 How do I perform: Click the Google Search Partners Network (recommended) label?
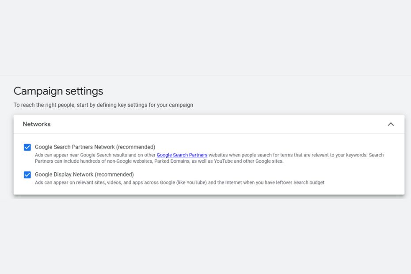(95, 147)
